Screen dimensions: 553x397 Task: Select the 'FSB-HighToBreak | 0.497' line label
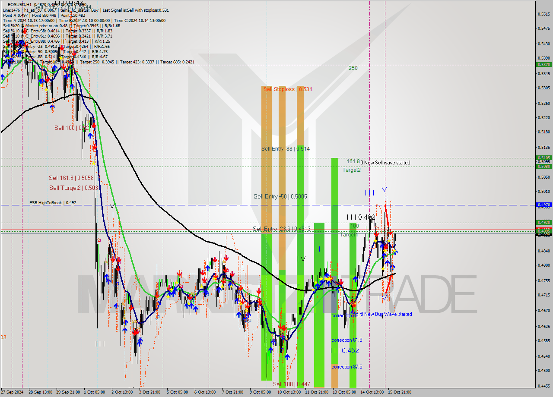point(53,202)
